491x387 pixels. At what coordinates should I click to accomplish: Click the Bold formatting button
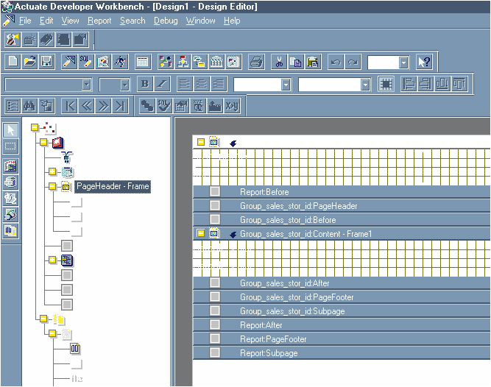(x=144, y=85)
